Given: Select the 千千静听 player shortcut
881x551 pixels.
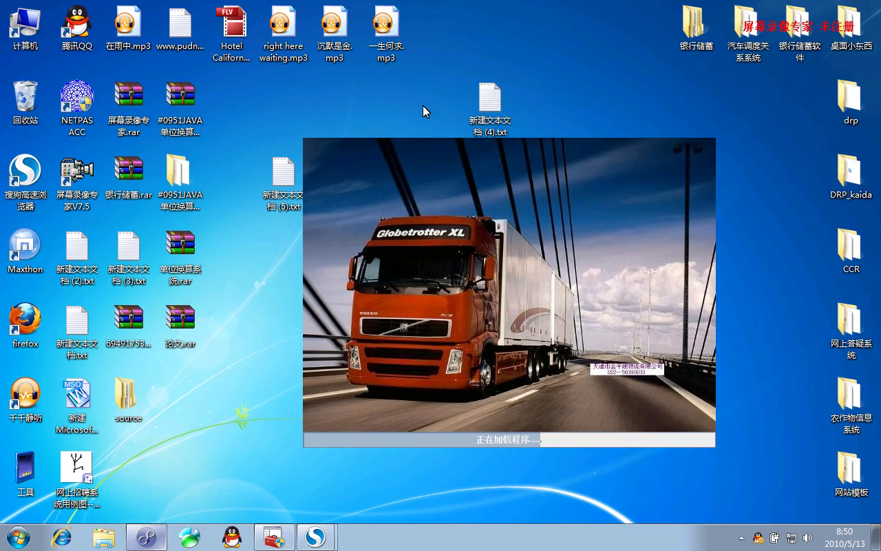Looking at the screenshot, I should (25, 399).
